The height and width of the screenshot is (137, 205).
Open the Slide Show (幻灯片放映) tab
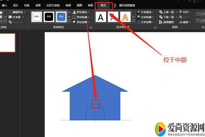pyautogui.click(x=52, y=6)
